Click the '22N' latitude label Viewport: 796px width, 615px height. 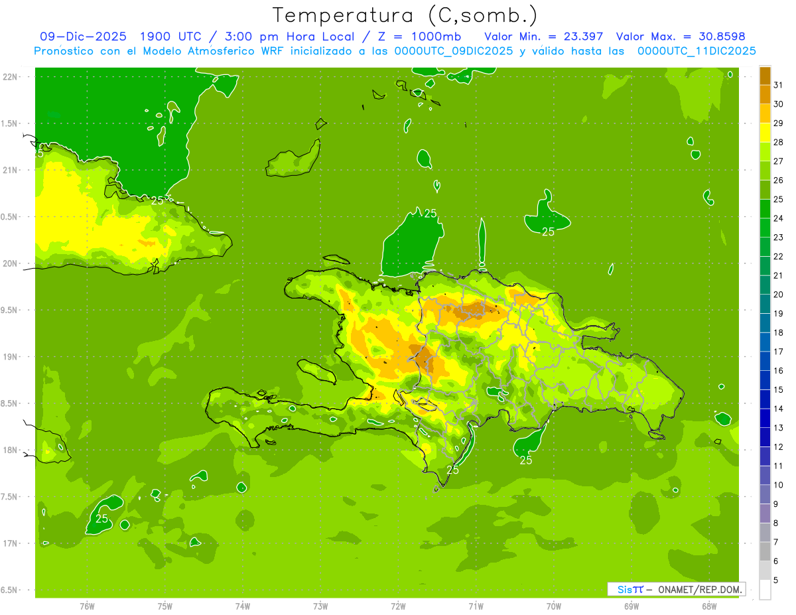tap(11, 77)
